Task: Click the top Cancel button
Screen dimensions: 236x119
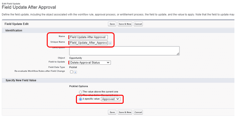Action: [138, 24]
